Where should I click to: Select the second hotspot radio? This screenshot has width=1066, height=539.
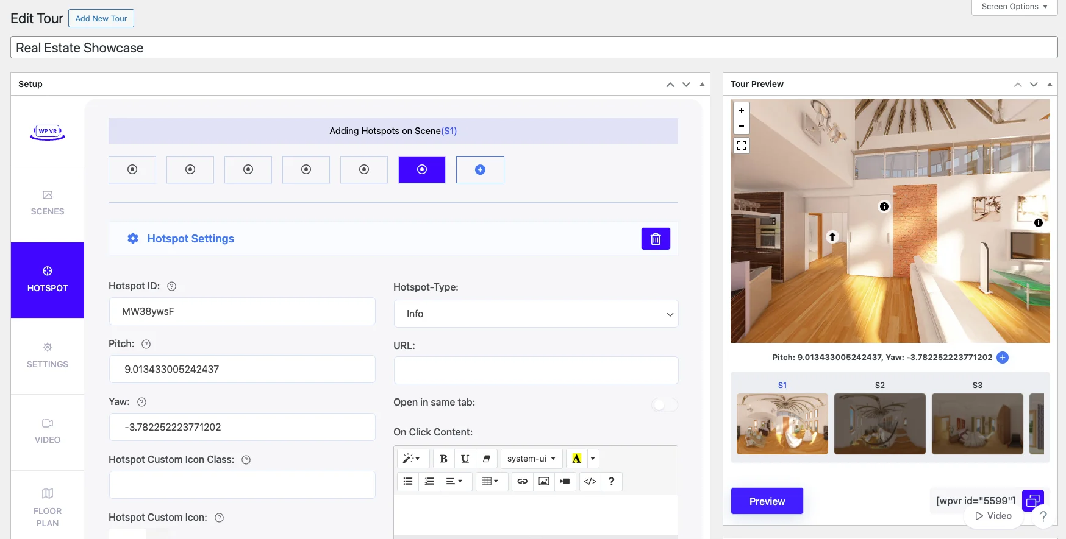[190, 169]
